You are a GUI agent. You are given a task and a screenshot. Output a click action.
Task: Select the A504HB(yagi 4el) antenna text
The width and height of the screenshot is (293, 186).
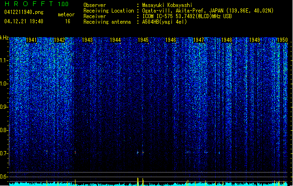tap(164, 22)
